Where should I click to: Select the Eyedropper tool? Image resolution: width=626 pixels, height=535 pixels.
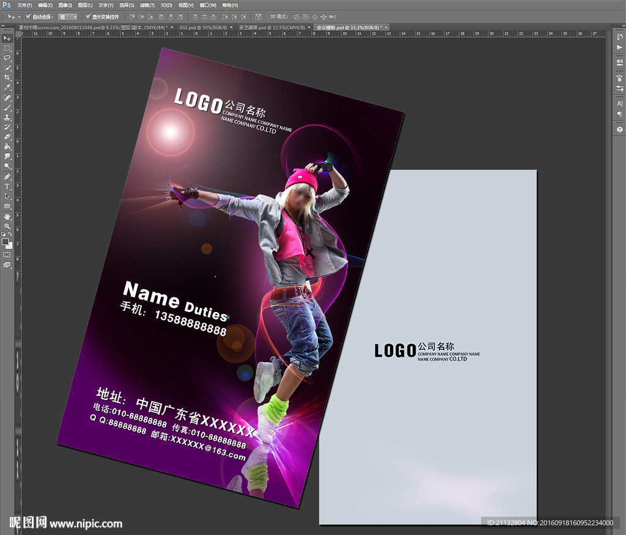point(7,87)
